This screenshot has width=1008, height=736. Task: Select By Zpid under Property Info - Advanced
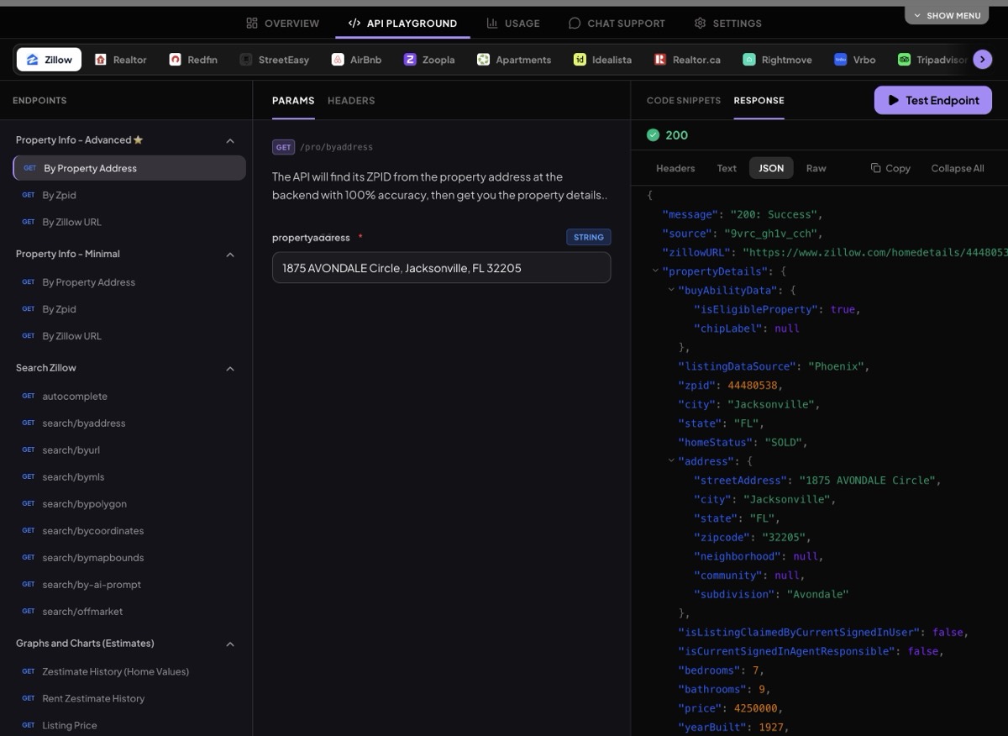click(129, 195)
